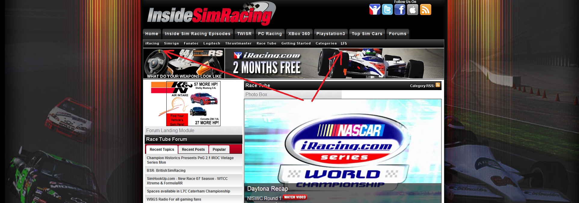Select the LFS submenu link
The image size is (579, 203).
click(344, 44)
